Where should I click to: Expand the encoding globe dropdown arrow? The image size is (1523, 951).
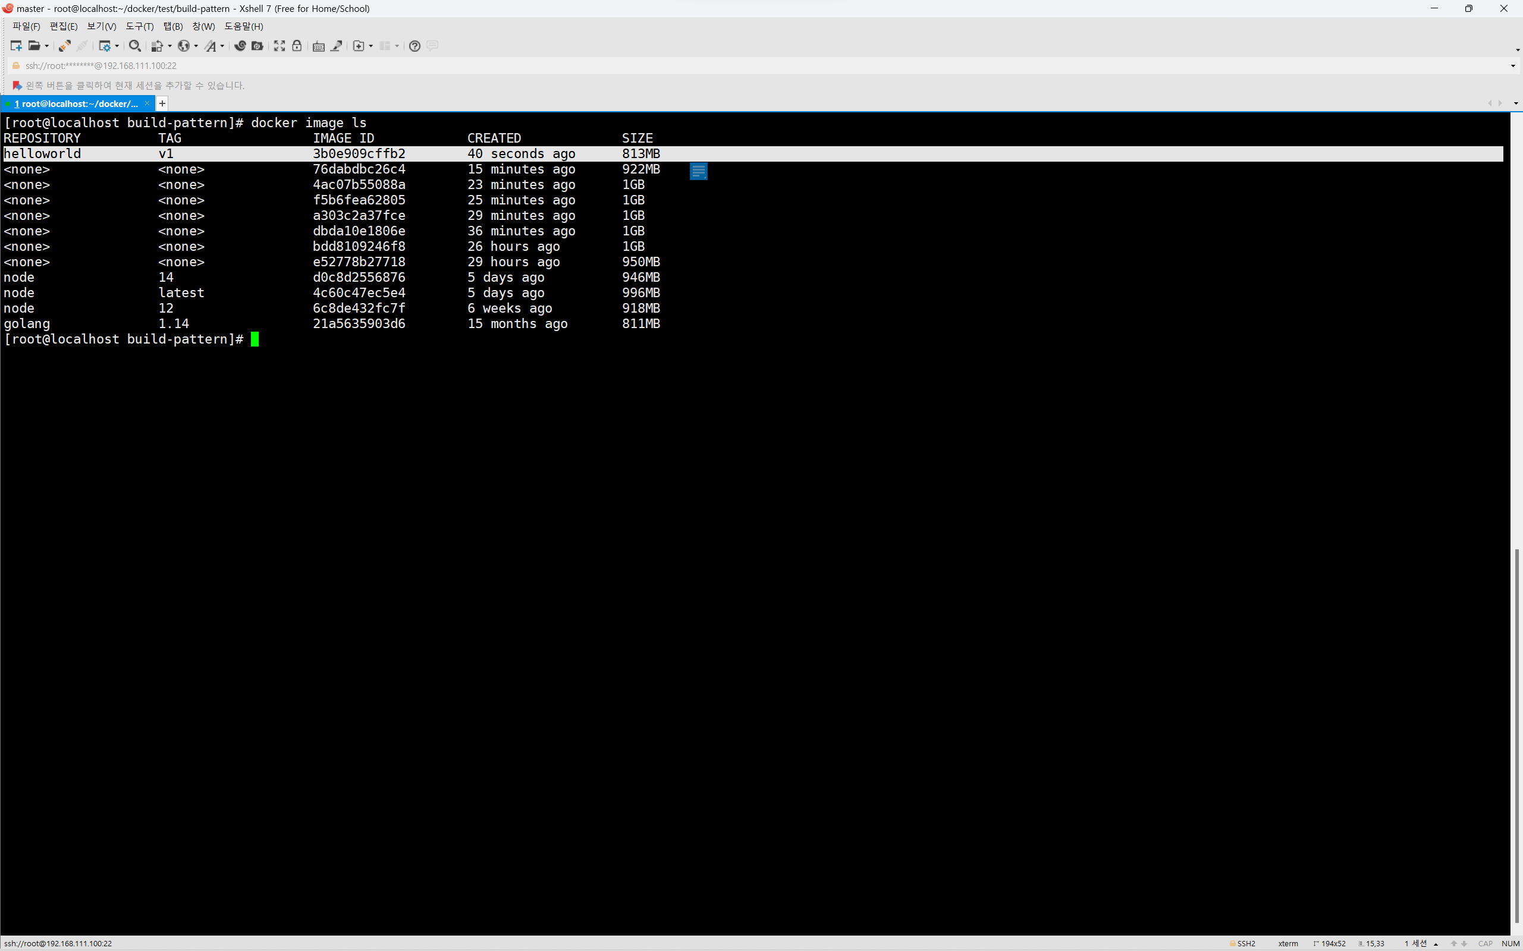pos(196,46)
